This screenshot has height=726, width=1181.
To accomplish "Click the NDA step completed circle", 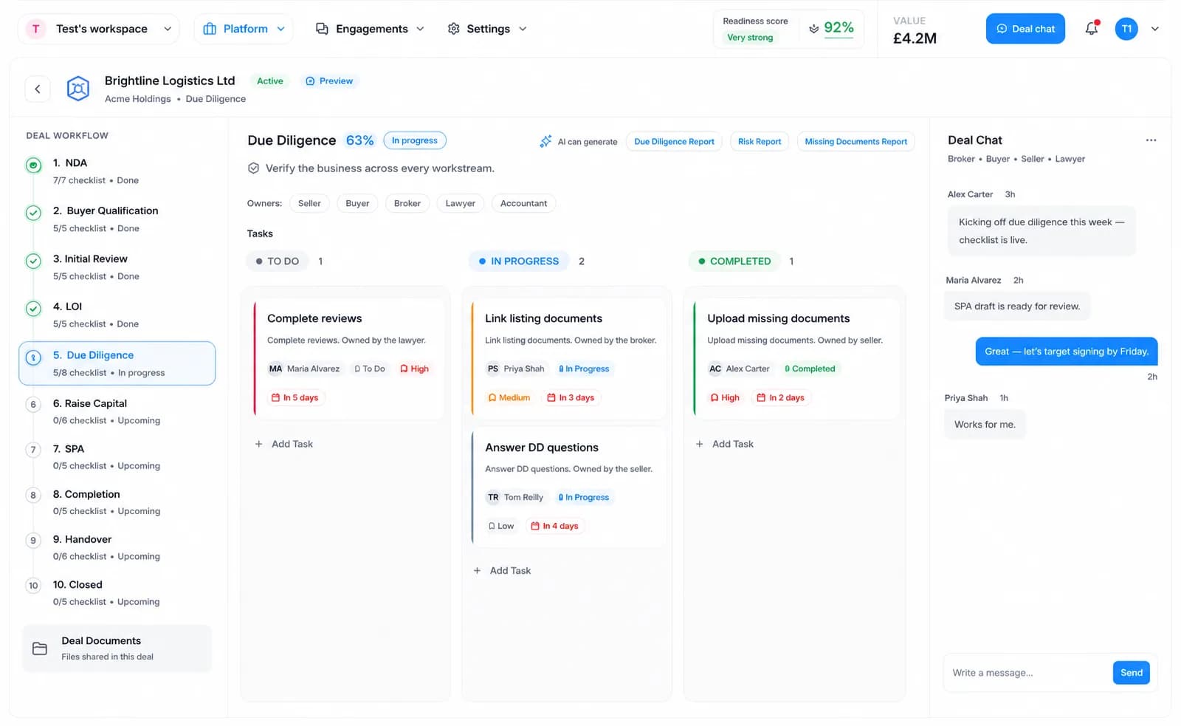I will tap(33, 165).
